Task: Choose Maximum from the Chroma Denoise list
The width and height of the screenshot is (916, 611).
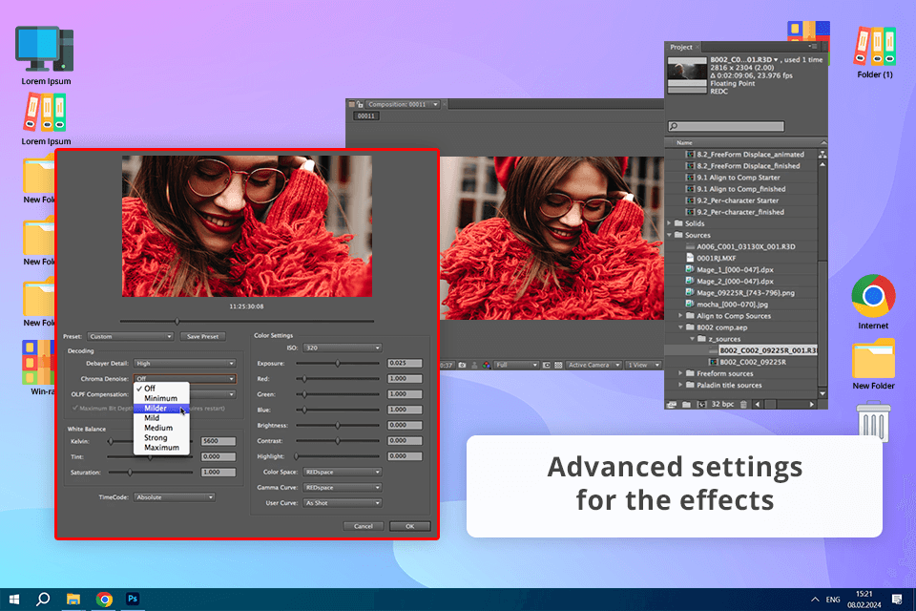Action: point(161,448)
